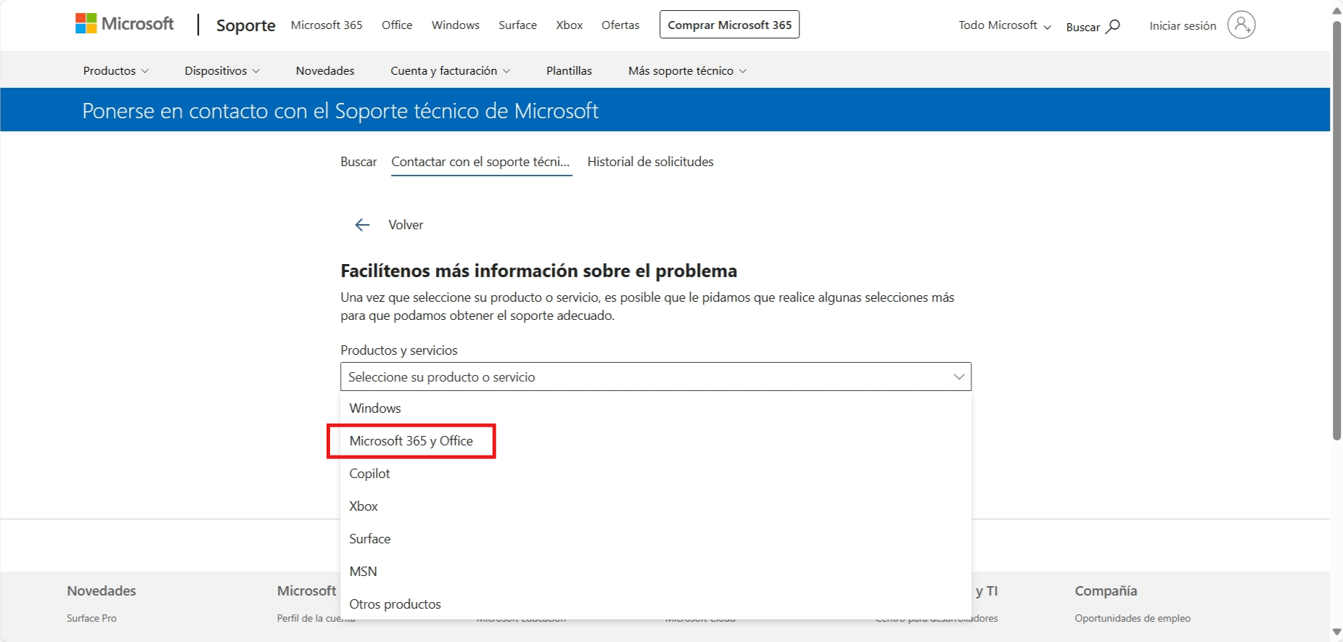Image resolution: width=1343 pixels, height=642 pixels.
Task: Expand the Dispositivos dropdown
Action: pos(222,70)
